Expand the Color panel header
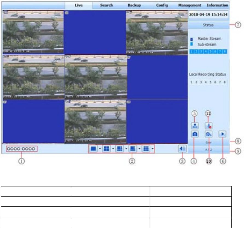This screenshot has width=244, height=228. point(208,142)
